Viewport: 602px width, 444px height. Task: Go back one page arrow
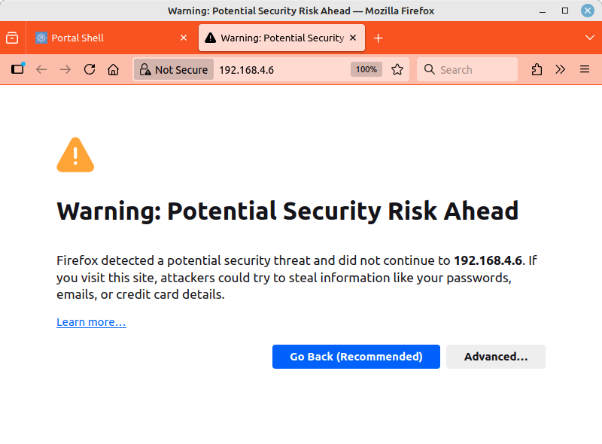41,69
